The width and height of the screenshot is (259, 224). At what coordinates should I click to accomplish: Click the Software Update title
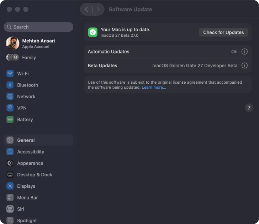pyautogui.click(x=131, y=9)
